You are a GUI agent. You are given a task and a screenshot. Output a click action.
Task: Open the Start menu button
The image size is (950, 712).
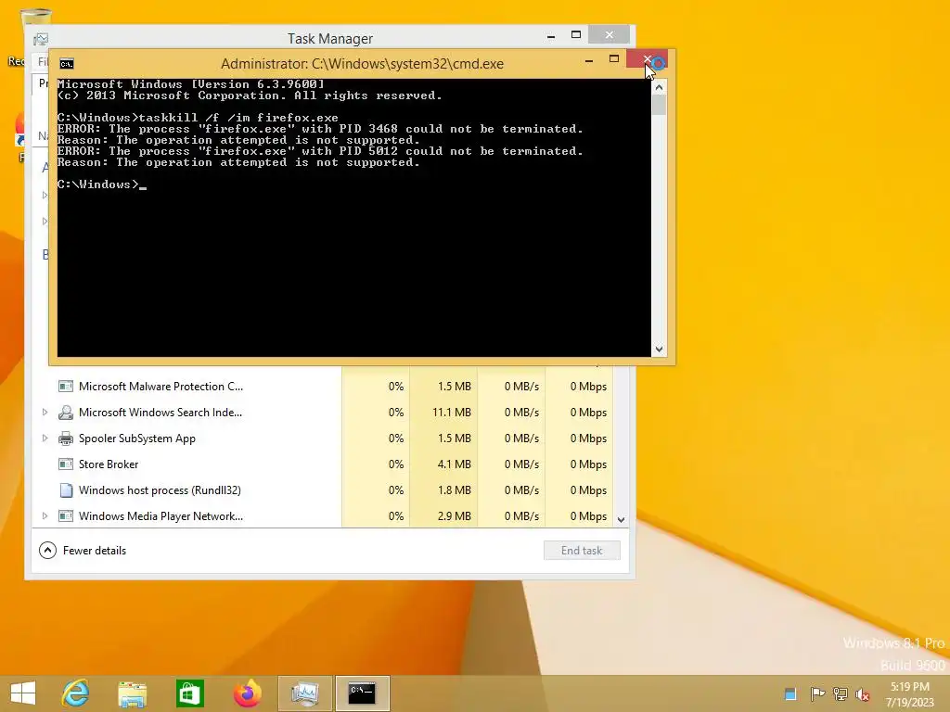pyautogui.click(x=23, y=693)
